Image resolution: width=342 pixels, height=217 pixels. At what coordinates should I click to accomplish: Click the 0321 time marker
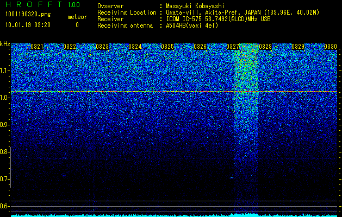point(37,47)
